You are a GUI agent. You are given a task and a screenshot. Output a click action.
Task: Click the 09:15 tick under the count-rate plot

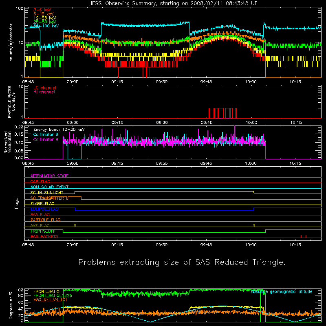[117, 82]
